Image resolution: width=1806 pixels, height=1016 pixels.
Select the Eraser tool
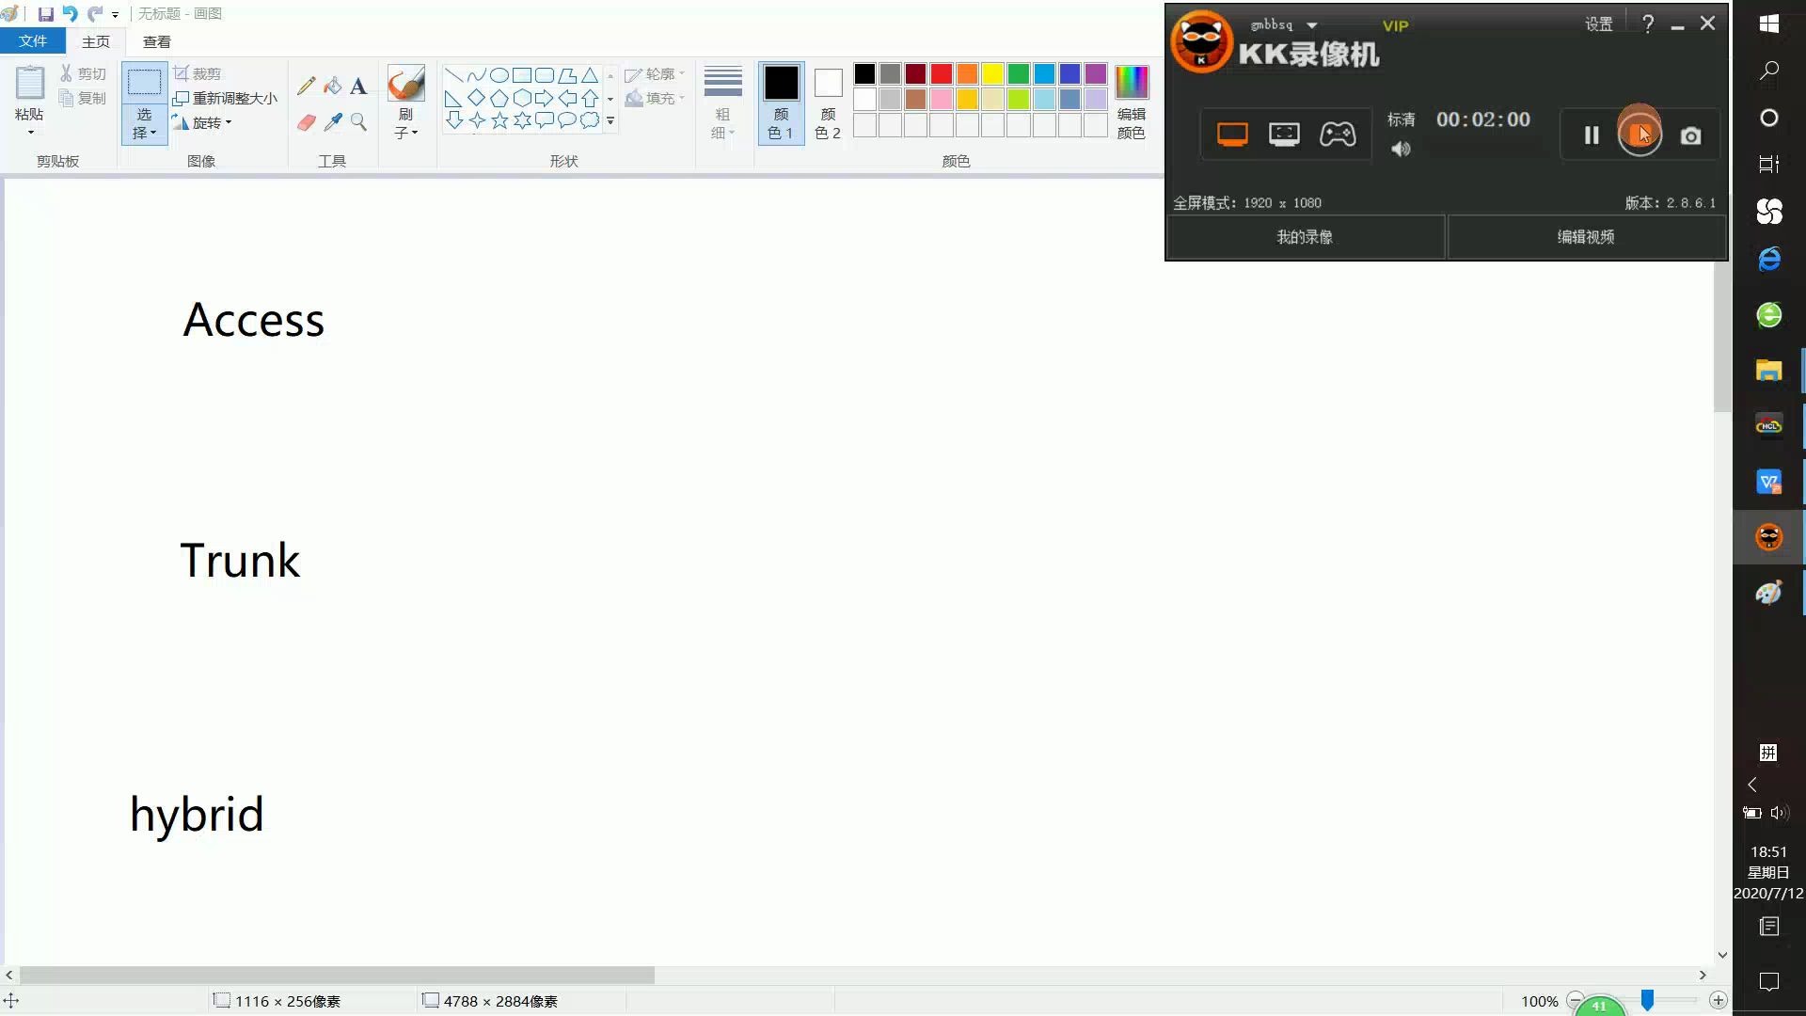306,122
